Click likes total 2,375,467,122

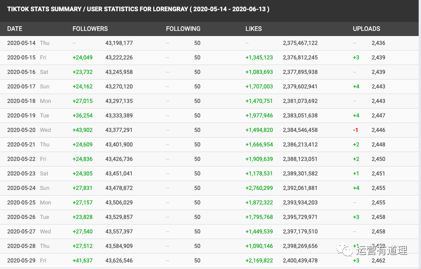300,43
